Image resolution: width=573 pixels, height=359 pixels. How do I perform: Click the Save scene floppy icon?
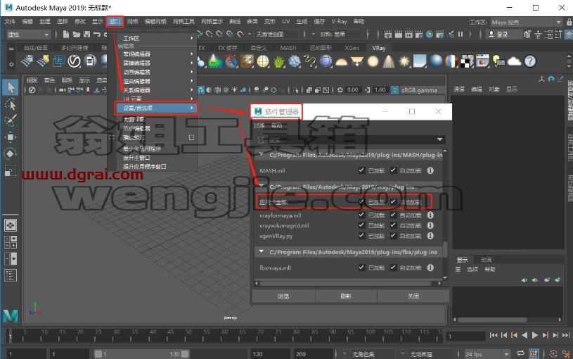point(86,34)
